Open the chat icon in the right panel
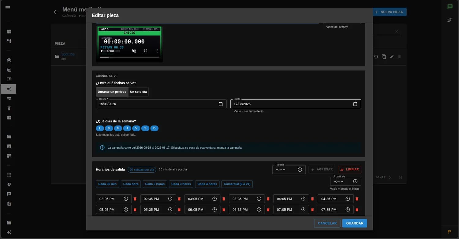The height and width of the screenshot is (239, 459). [450, 7]
